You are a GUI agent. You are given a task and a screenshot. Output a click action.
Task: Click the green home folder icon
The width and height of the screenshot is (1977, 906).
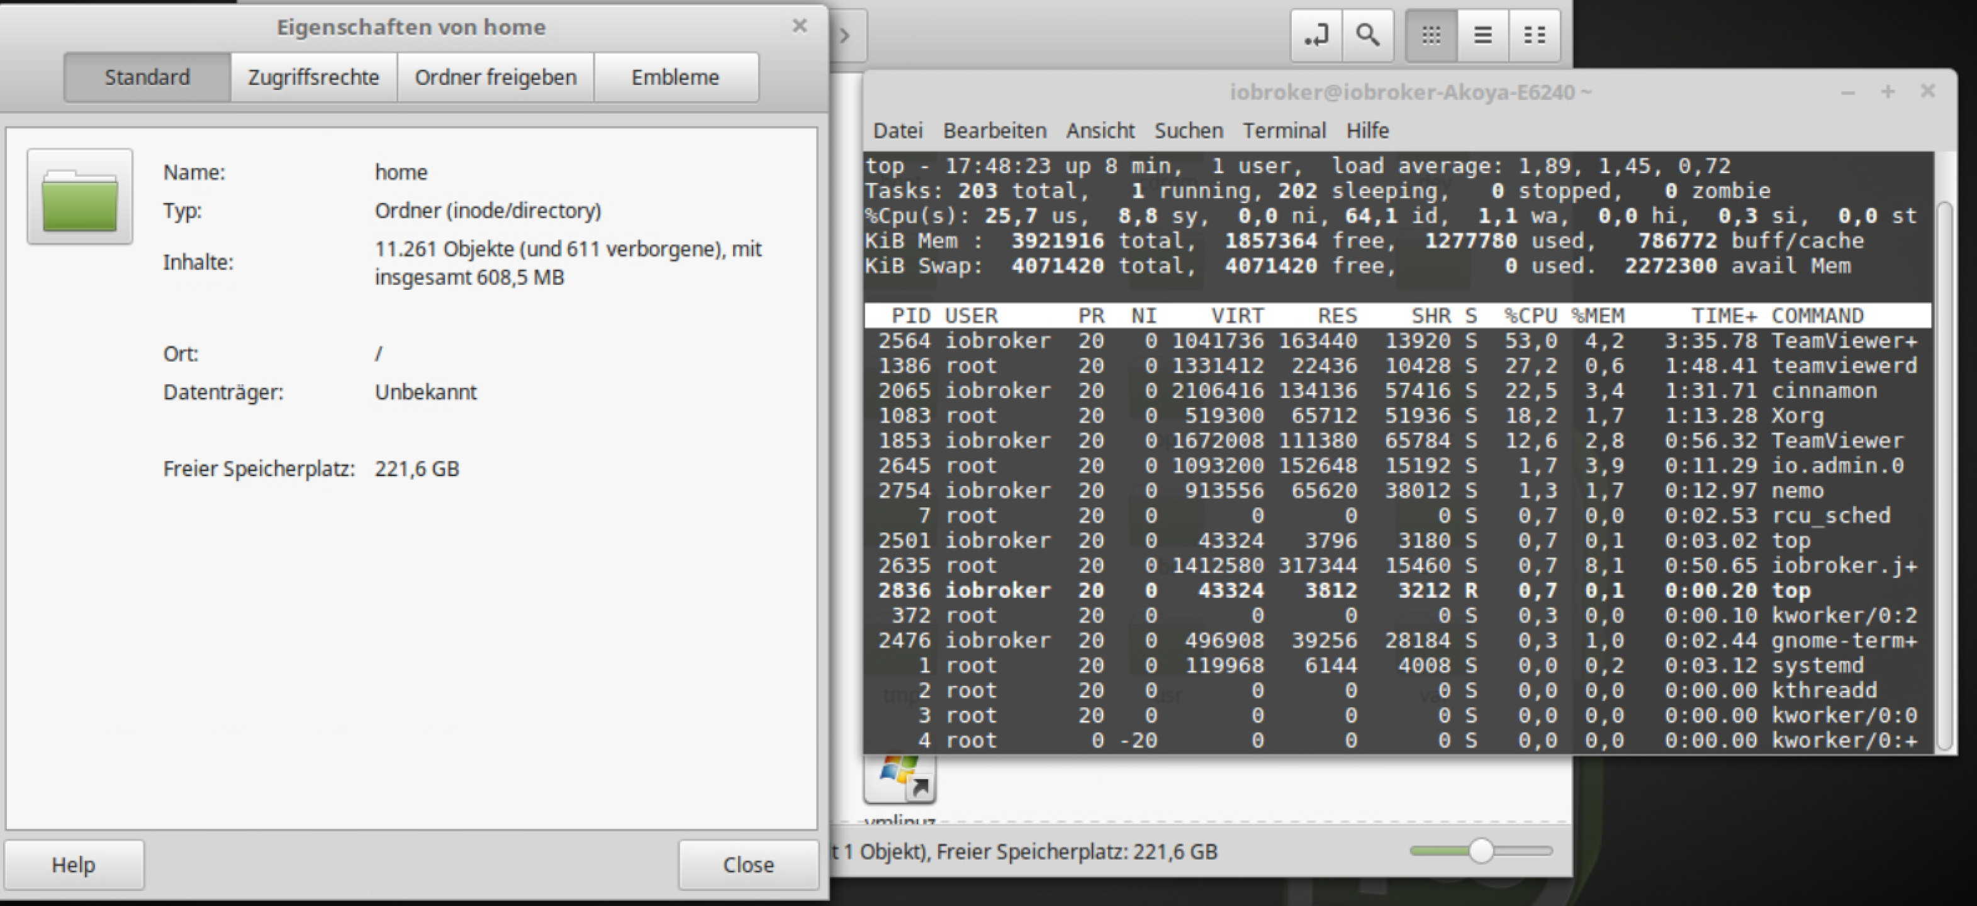80,196
